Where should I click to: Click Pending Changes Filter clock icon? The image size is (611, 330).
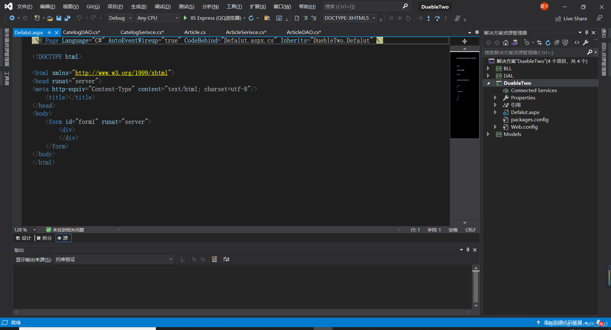tap(527, 43)
